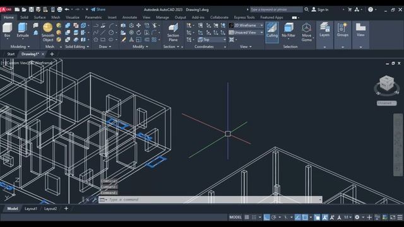Click the new drawing tab plus button

click(x=52, y=54)
